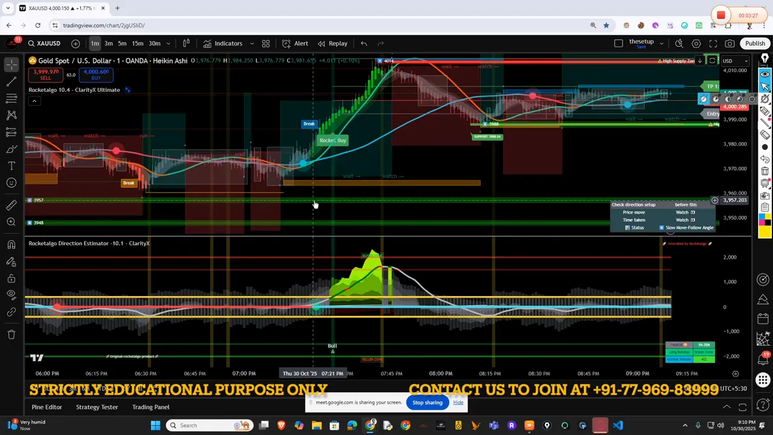Open chart settings with the gear icon
Image resolution: width=773 pixels, height=435 pixels.
[696, 43]
